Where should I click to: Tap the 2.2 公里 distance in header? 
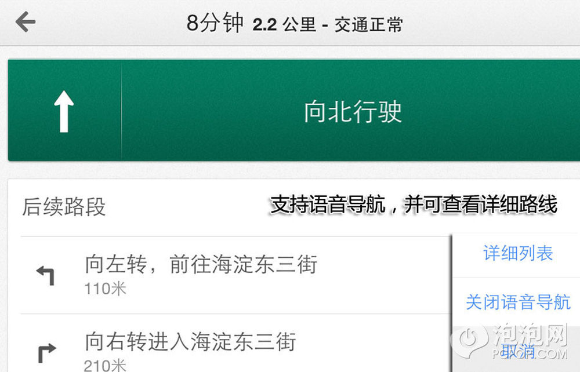[x=284, y=25]
